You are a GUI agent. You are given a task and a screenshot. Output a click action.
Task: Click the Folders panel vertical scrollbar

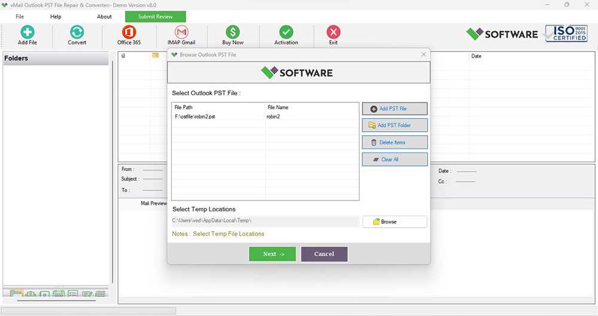(x=112, y=172)
